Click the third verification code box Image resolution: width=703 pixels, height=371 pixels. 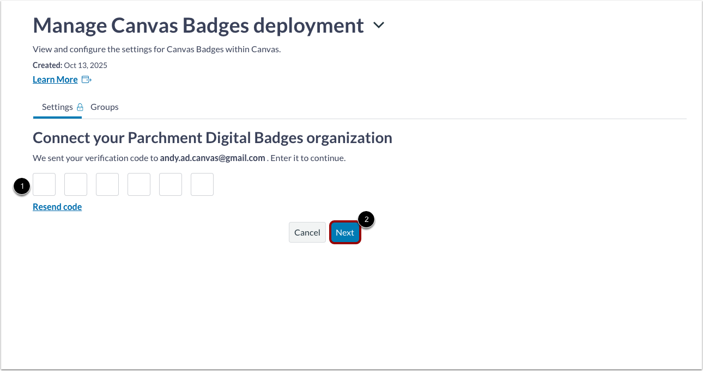(x=107, y=184)
